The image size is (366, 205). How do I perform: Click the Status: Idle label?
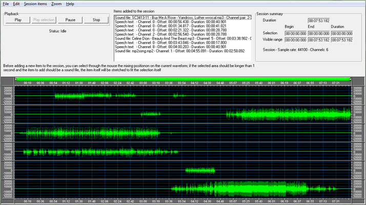coord(57,31)
